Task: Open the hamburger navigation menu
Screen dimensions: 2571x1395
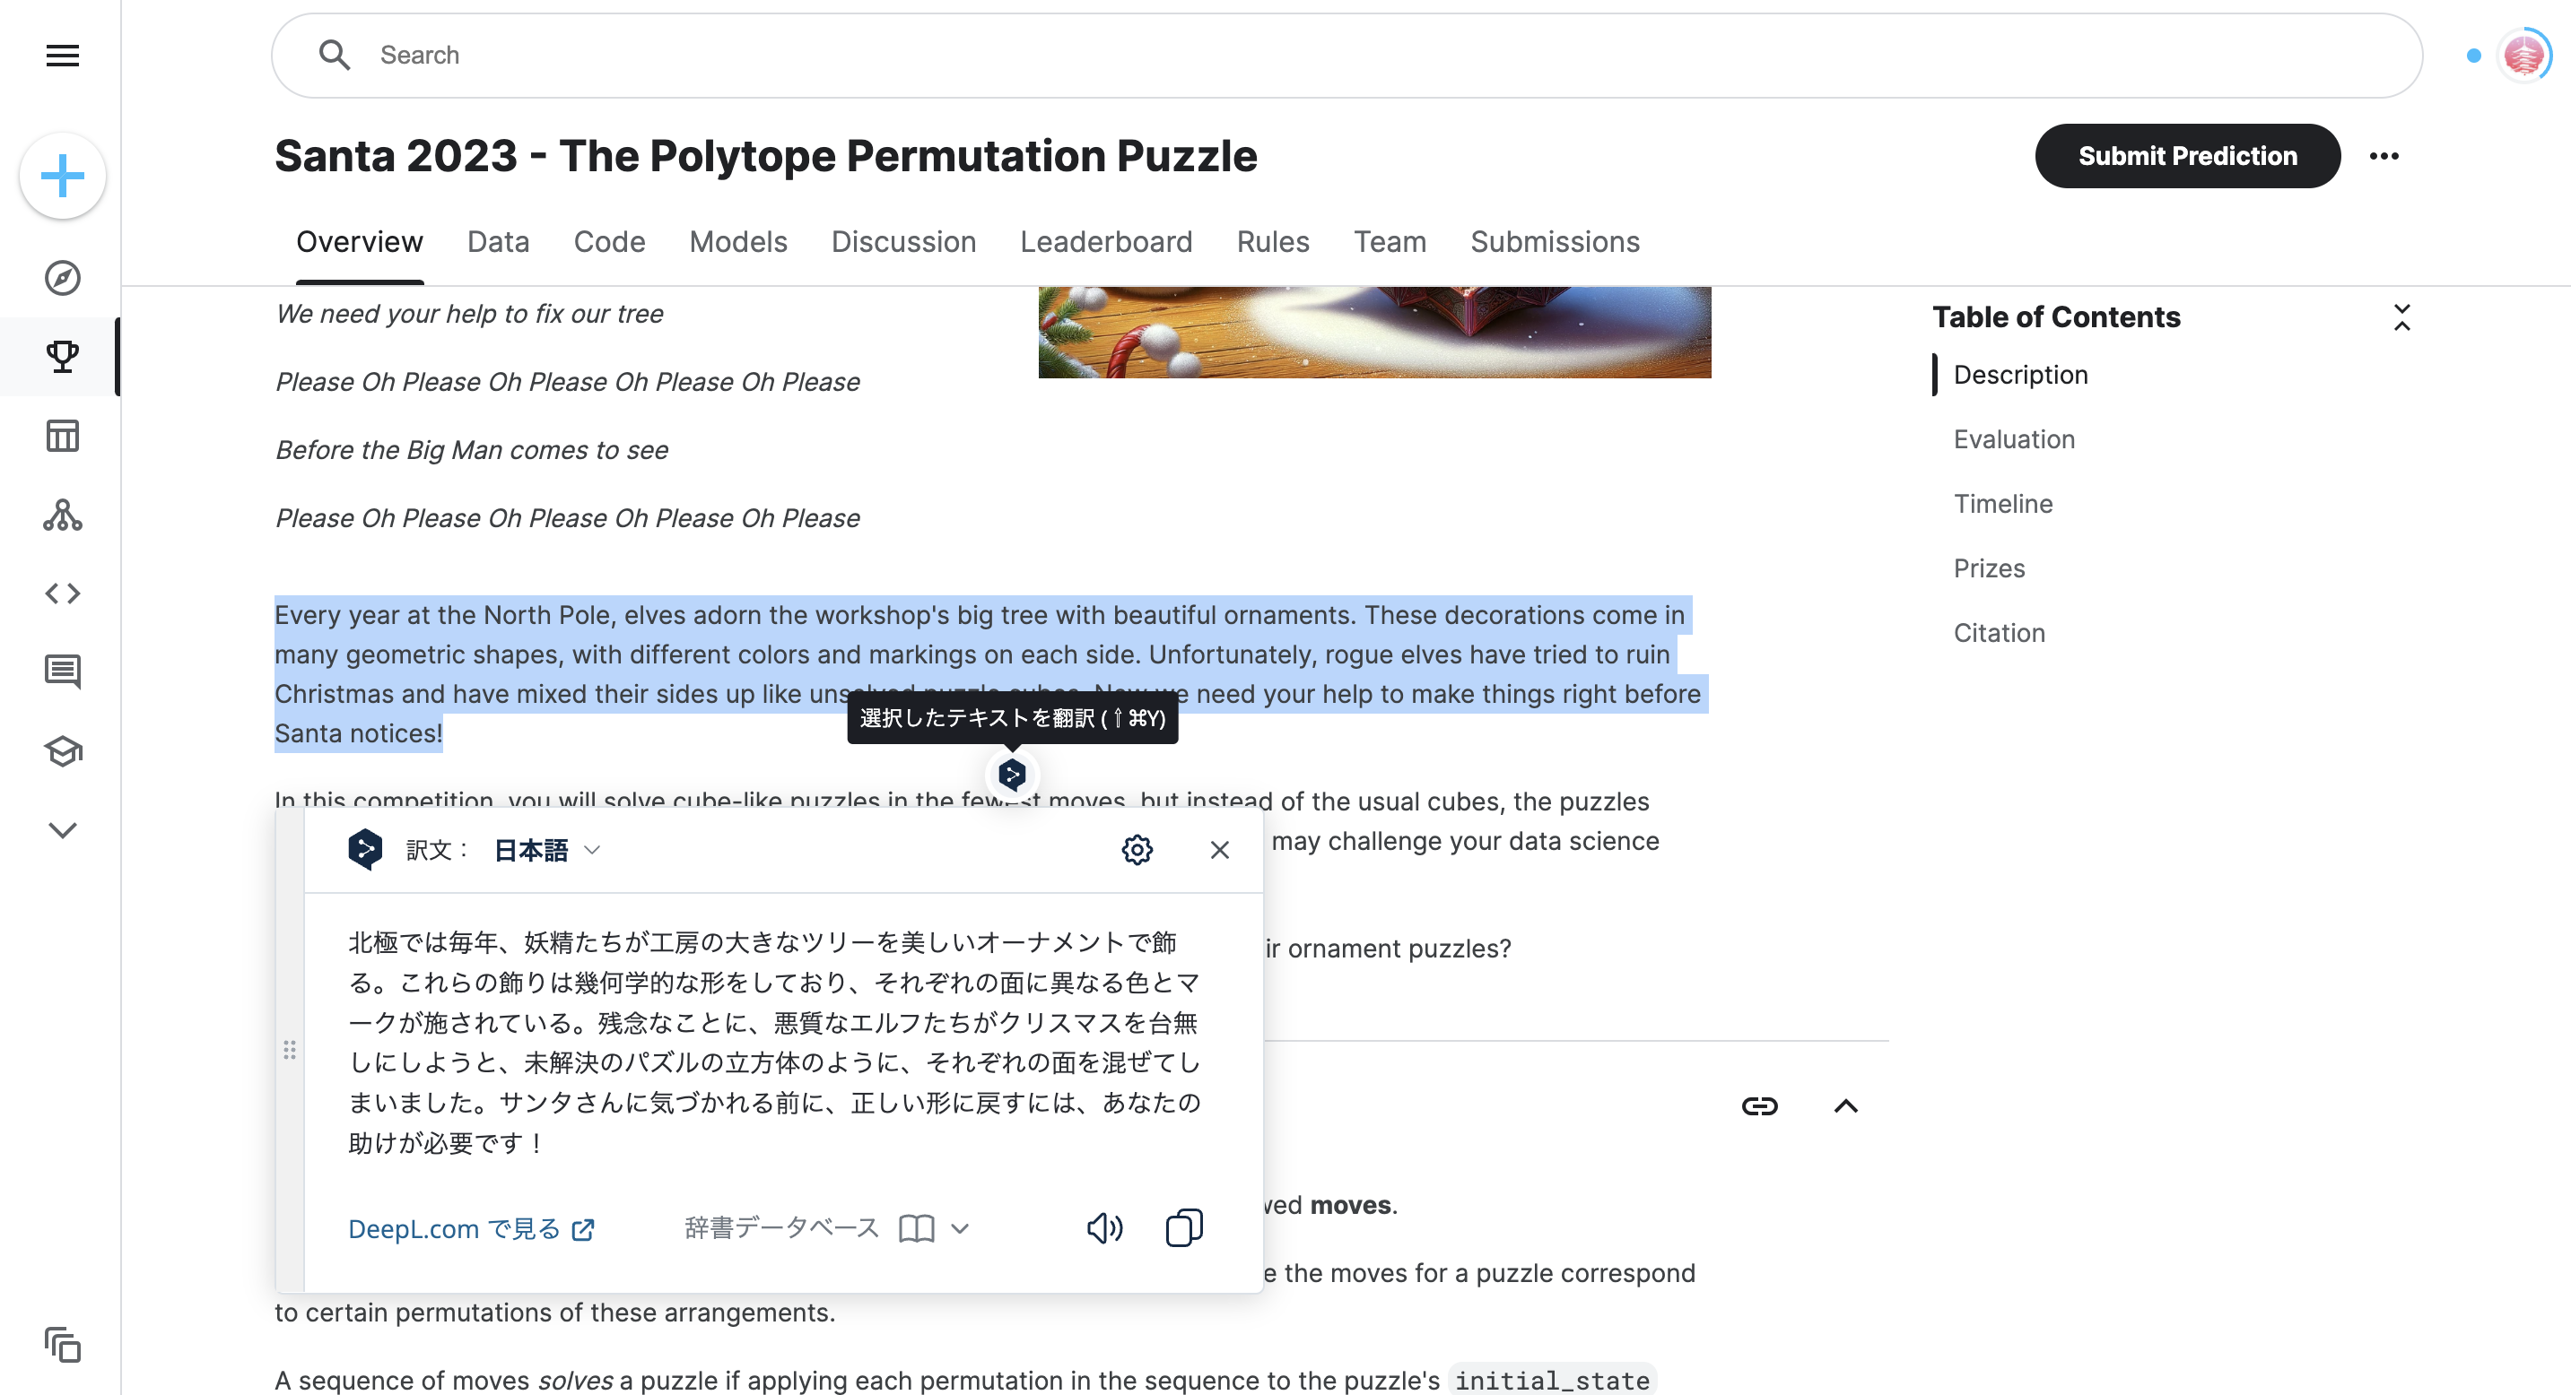Action: pos(62,55)
